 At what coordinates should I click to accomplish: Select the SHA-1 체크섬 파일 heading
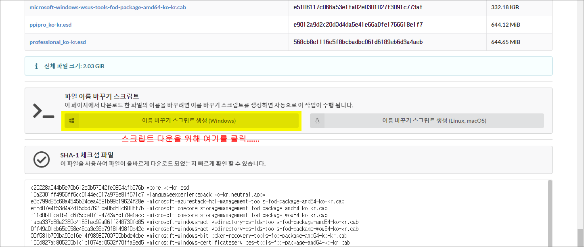click(x=87, y=155)
